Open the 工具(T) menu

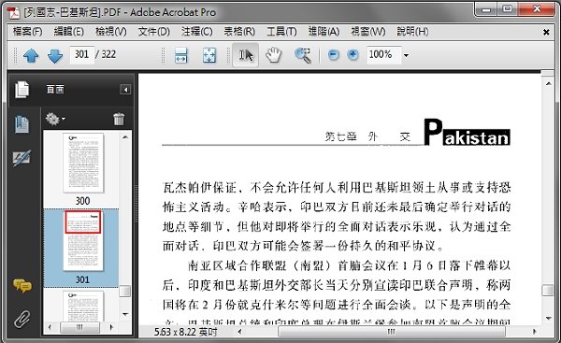(x=281, y=32)
